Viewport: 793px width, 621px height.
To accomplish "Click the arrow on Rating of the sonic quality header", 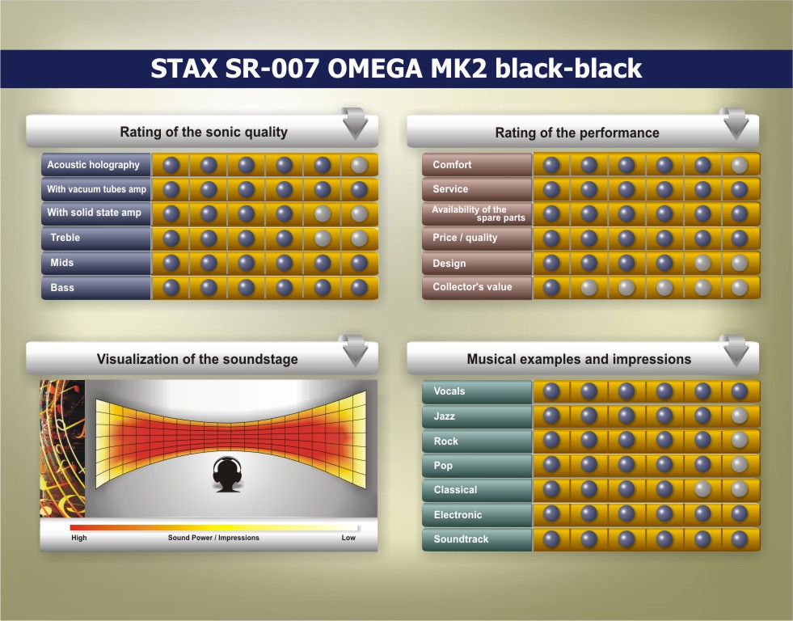I will point(355,124).
